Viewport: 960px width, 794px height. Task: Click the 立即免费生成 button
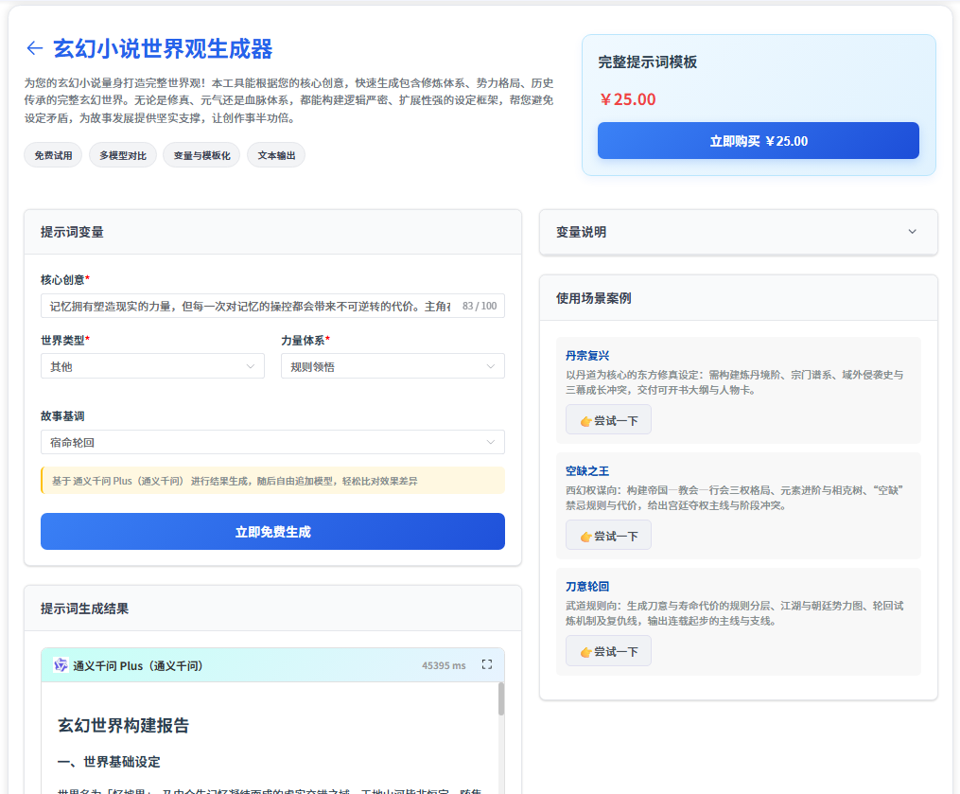tap(272, 532)
